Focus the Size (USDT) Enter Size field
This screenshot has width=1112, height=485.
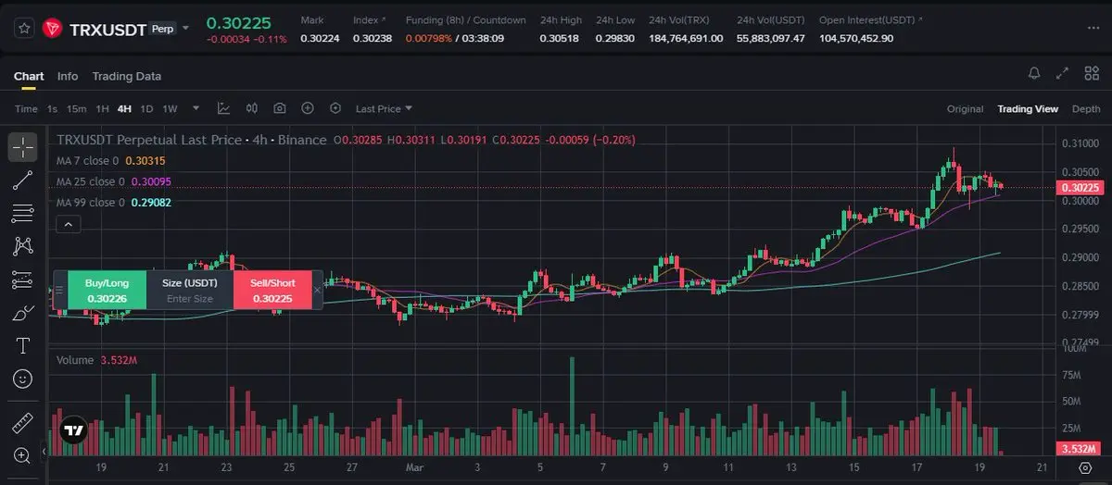190,290
